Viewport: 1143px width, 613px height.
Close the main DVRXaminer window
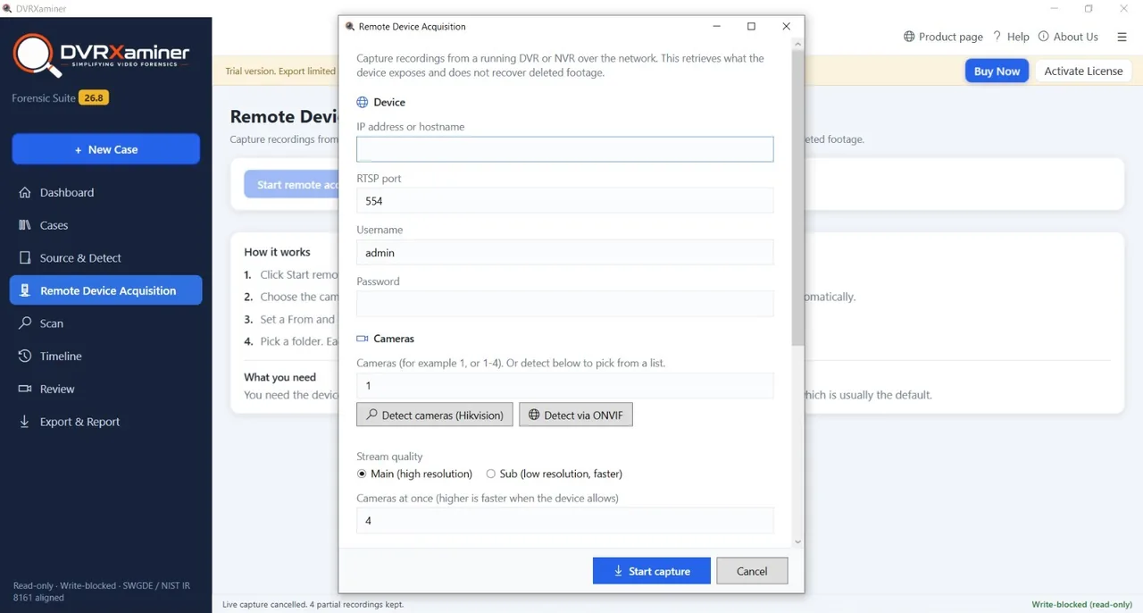(x=1123, y=9)
